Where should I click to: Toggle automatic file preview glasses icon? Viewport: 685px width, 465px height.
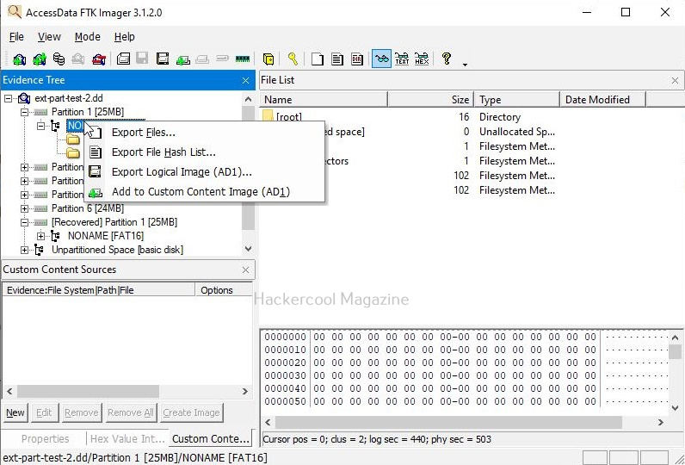click(x=381, y=59)
